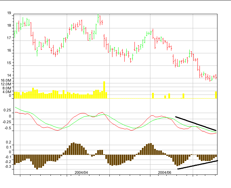Click the tallest brown histogram bar in April
The width and height of the screenshot is (231, 188).
pyautogui.click(x=73, y=149)
